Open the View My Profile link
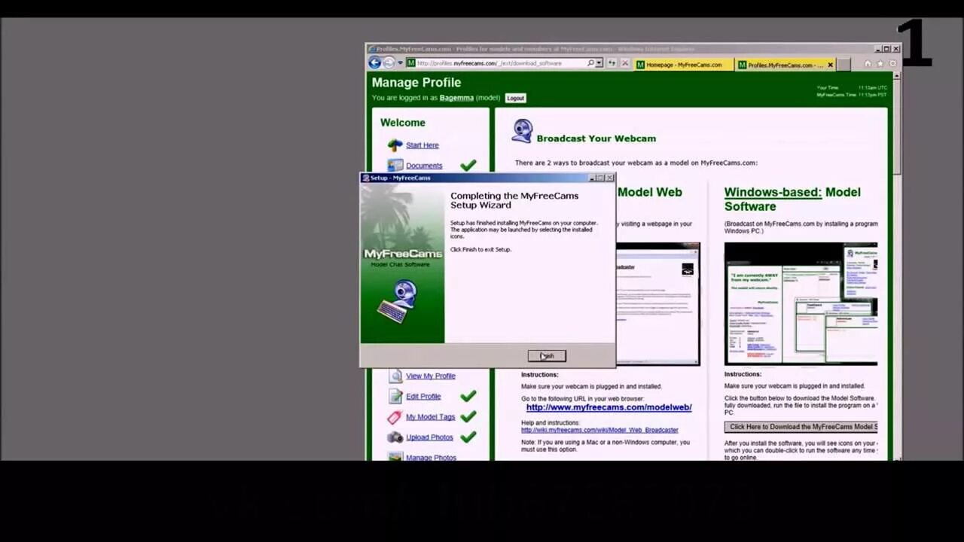The image size is (964, 542). (x=431, y=376)
